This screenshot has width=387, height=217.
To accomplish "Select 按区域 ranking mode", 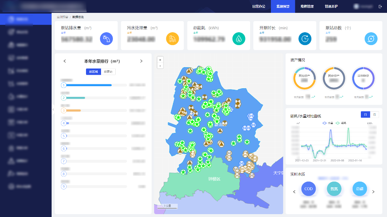I will 93,72.
